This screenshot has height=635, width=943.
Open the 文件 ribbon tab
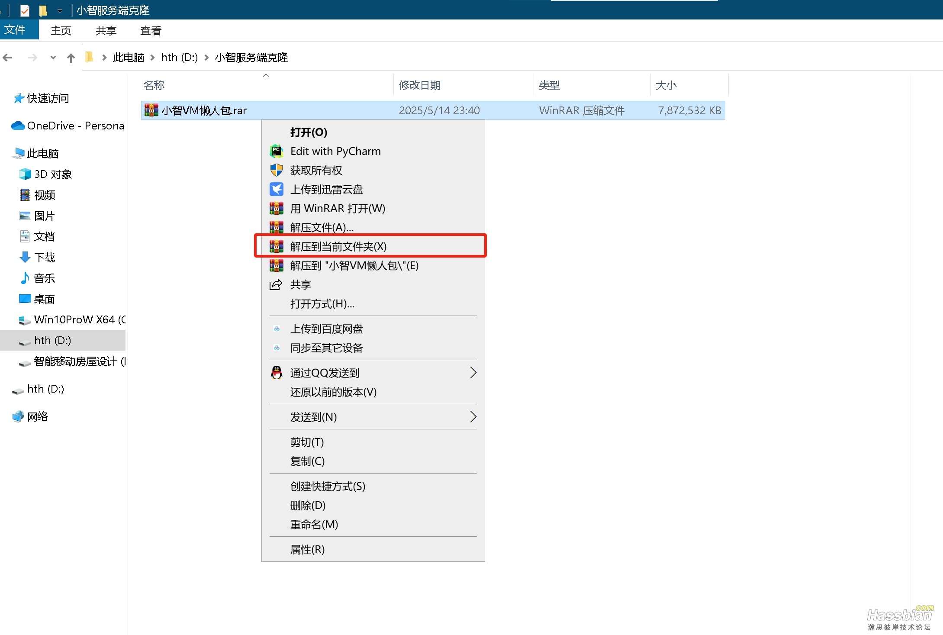[x=19, y=30]
